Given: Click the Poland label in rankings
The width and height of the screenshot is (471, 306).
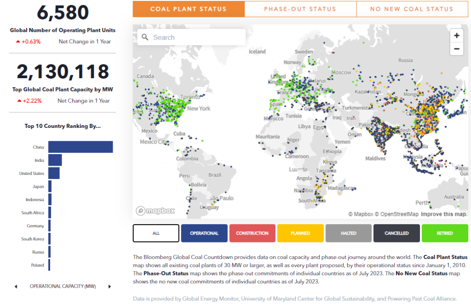Looking at the screenshot, I should click(38, 265).
